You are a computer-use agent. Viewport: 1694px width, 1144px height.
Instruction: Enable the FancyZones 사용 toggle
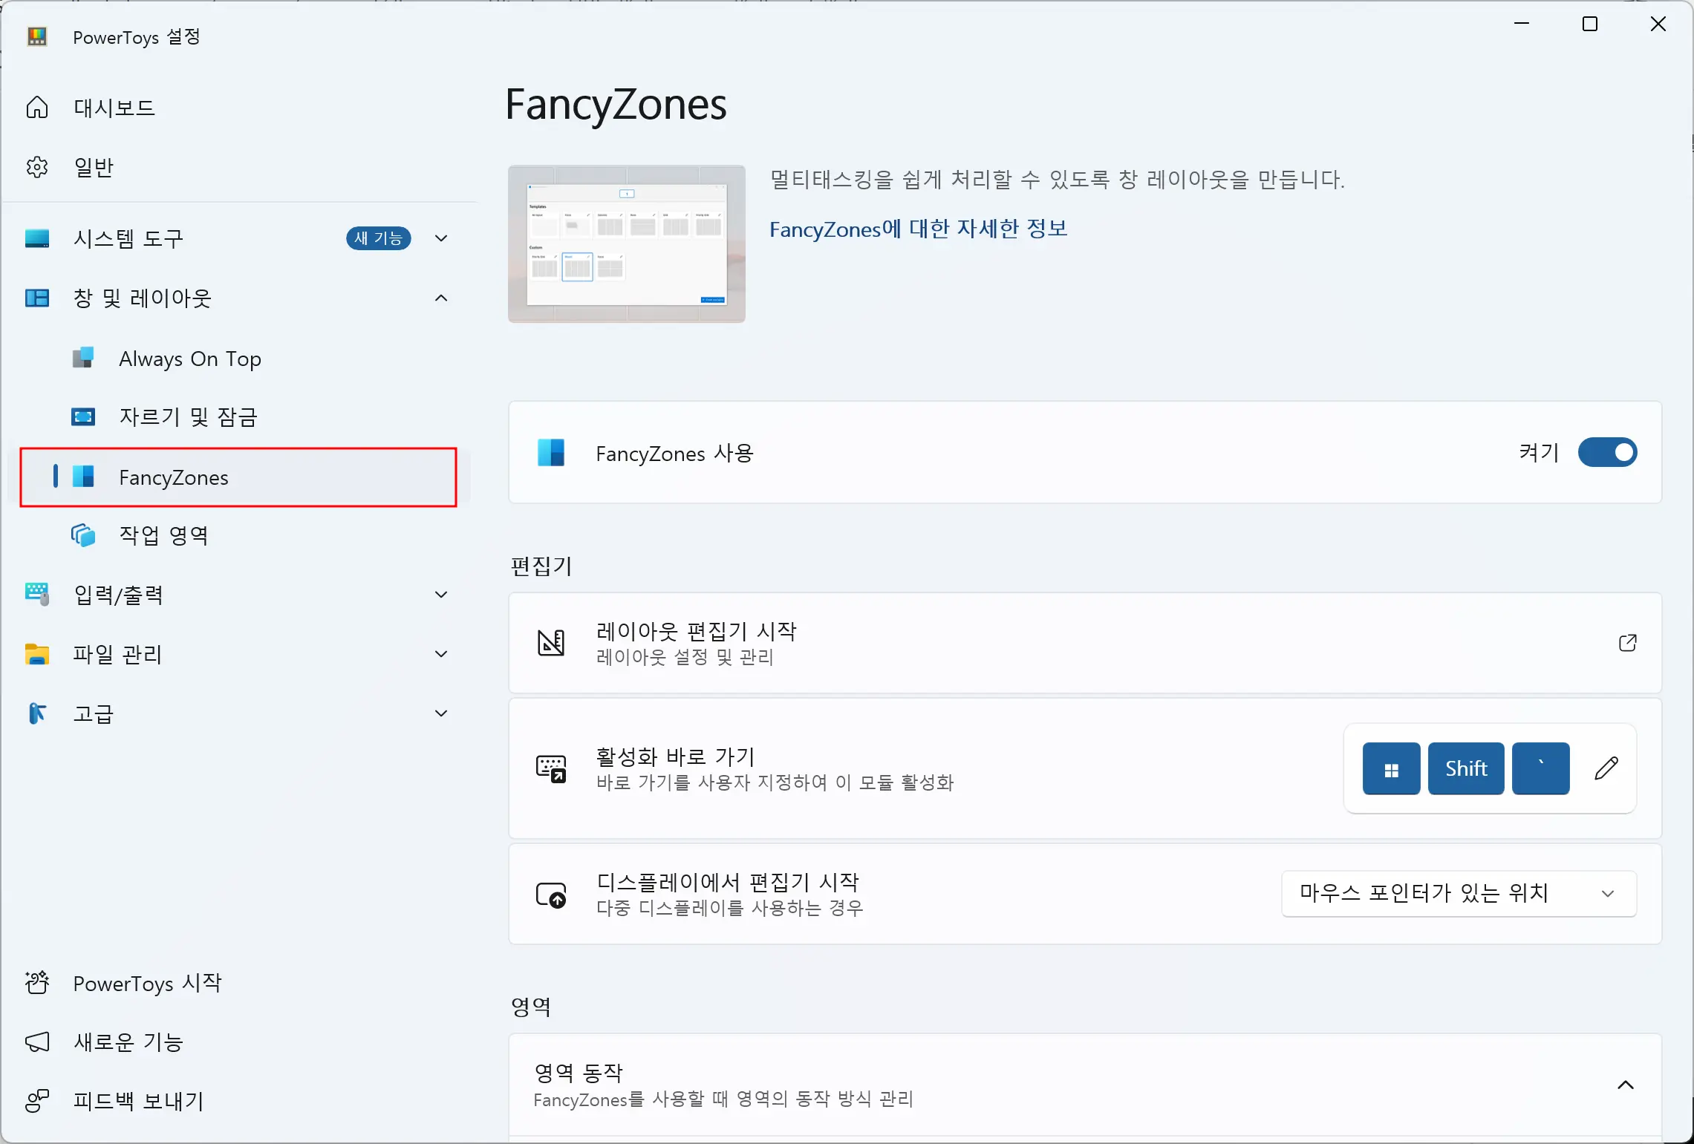[1606, 453]
